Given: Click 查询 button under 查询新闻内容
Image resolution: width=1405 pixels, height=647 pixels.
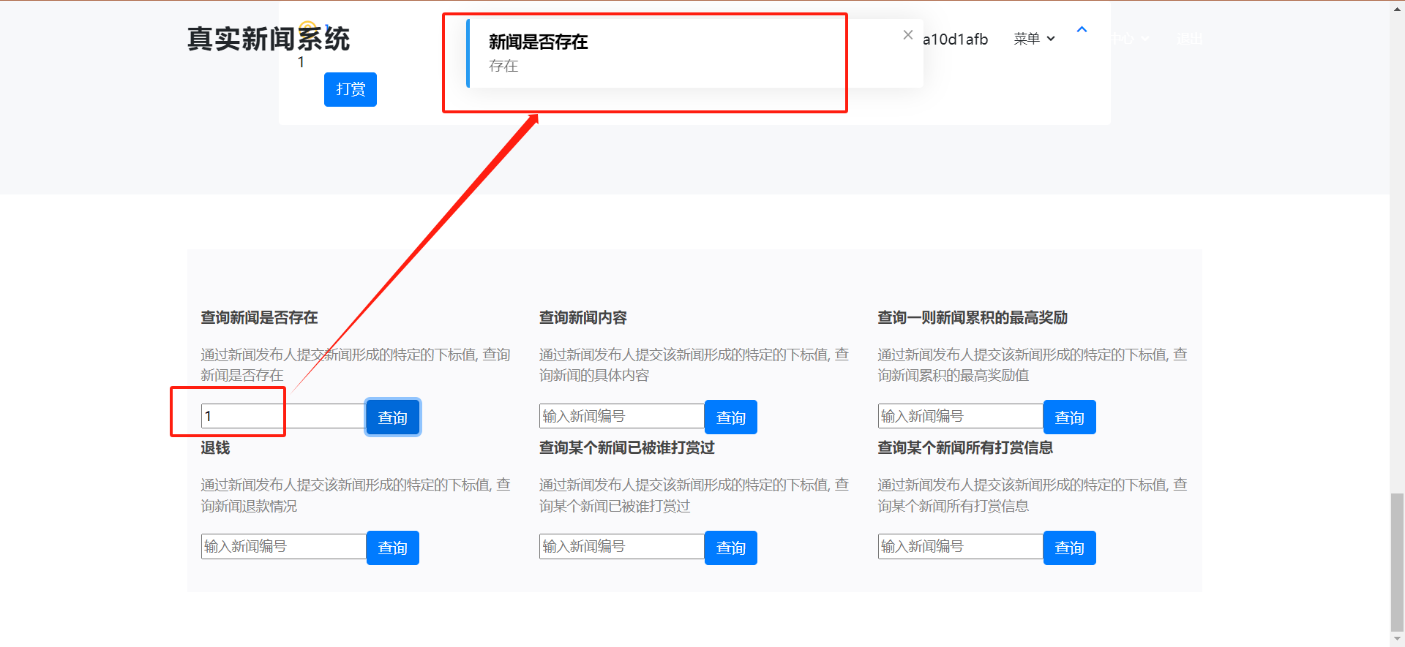Looking at the screenshot, I should (731, 417).
